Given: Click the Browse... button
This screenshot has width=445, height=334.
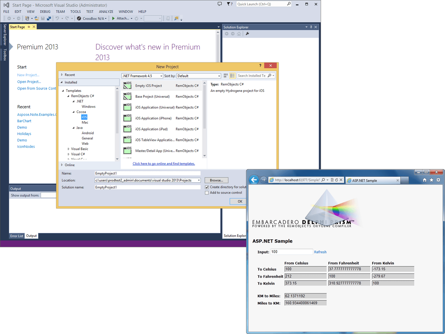Looking at the screenshot, I should (x=216, y=180).
